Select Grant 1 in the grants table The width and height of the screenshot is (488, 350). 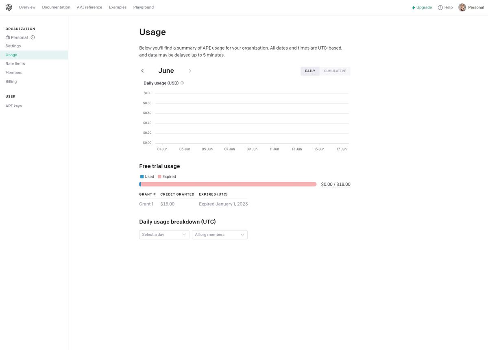tap(146, 204)
